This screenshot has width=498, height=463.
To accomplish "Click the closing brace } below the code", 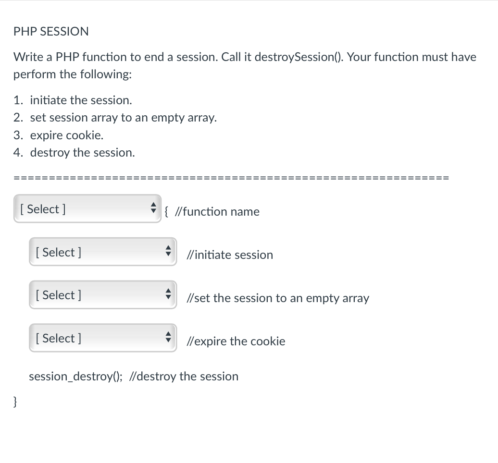I will pyautogui.click(x=15, y=402).
